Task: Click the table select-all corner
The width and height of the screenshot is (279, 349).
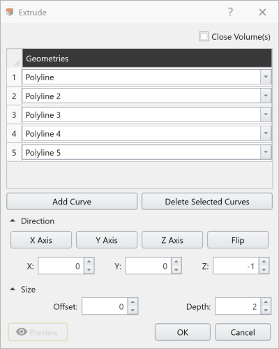Action: 15,59
